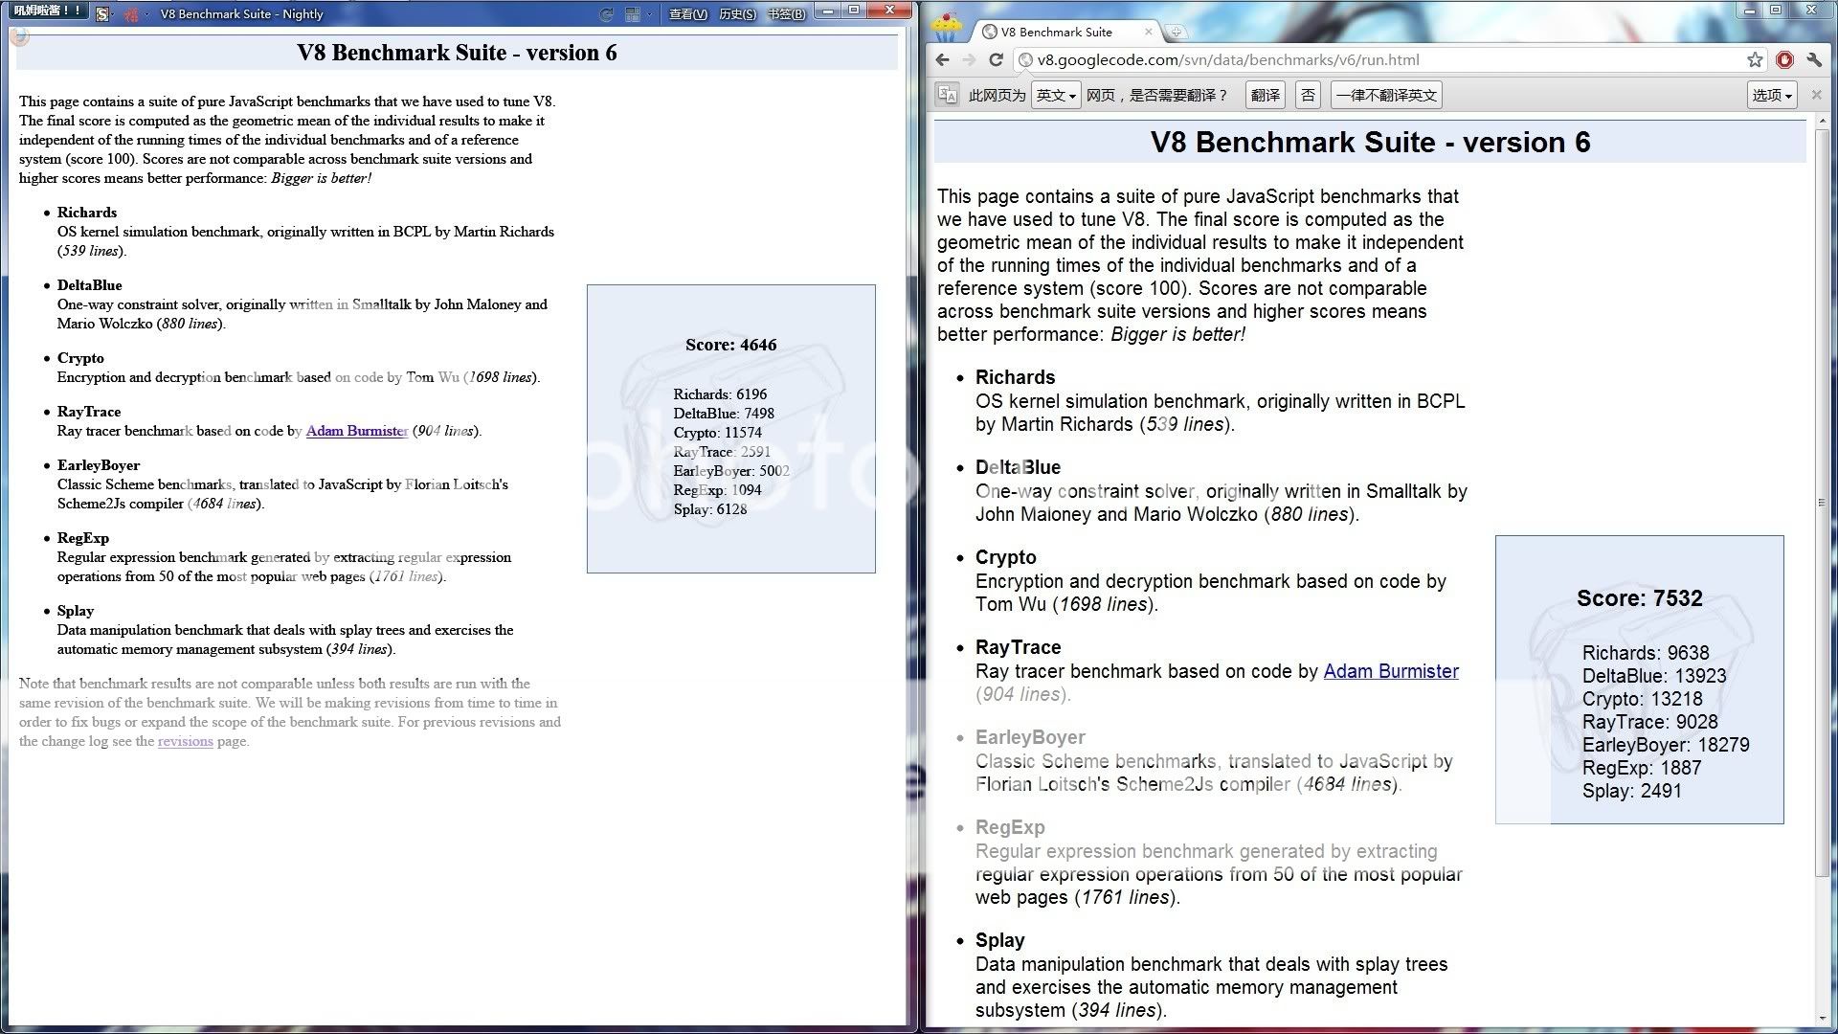Reload the page in the Nightly window

tap(605, 13)
